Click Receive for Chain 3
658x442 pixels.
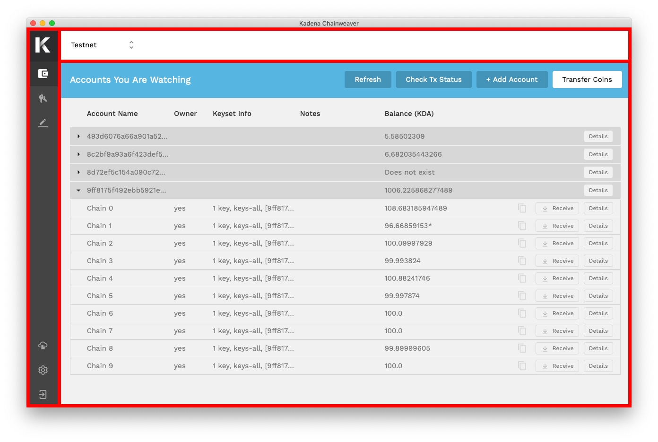(x=557, y=261)
